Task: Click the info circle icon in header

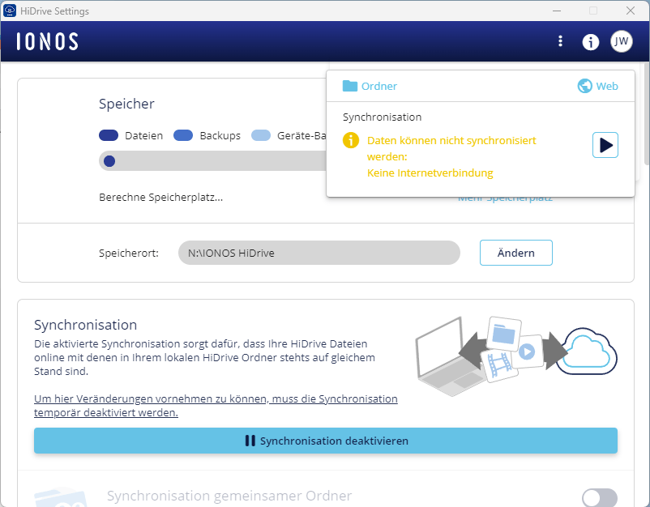Action: tap(591, 41)
